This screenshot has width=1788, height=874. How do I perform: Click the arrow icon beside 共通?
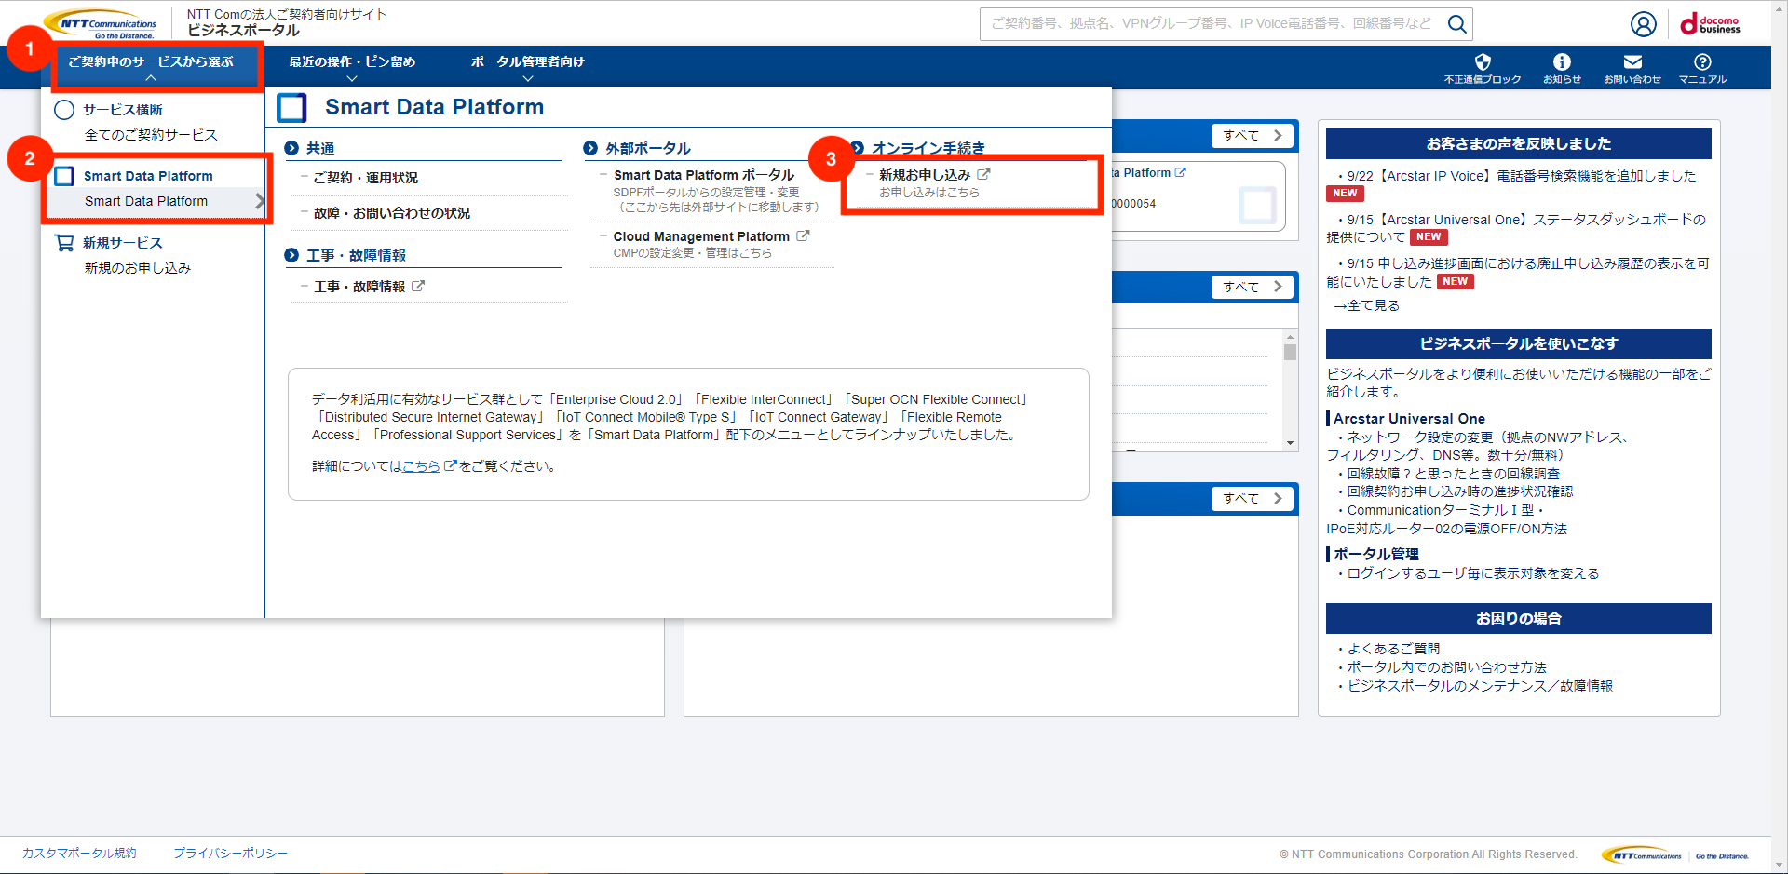(x=291, y=148)
